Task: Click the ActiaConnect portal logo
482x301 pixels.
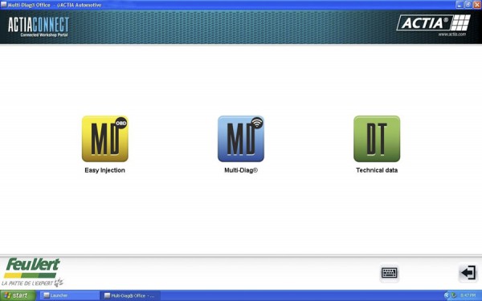Action: click(39, 26)
